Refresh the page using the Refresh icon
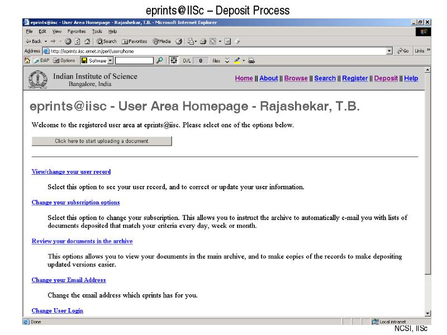 pyautogui.click(x=78, y=41)
